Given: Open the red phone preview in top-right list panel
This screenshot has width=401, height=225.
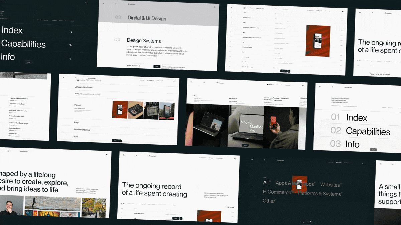Looking at the screenshot, I should click(x=318, y=41).
